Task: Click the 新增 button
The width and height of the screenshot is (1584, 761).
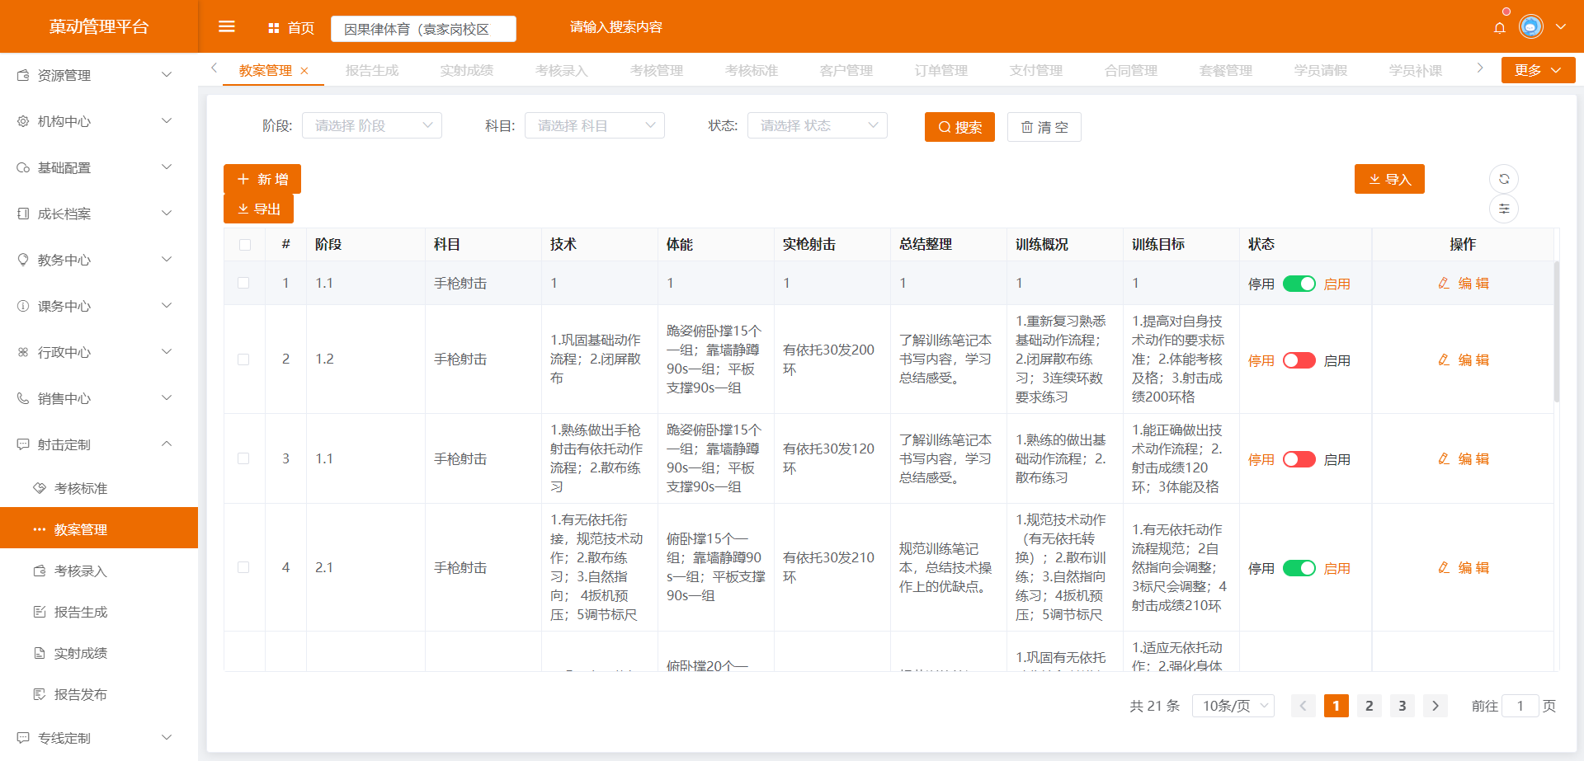Action: (262, 179)
